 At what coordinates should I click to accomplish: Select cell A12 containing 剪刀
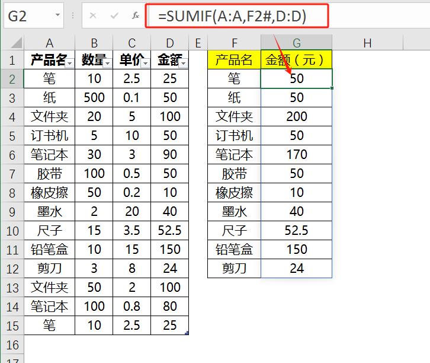click(49, 269)
